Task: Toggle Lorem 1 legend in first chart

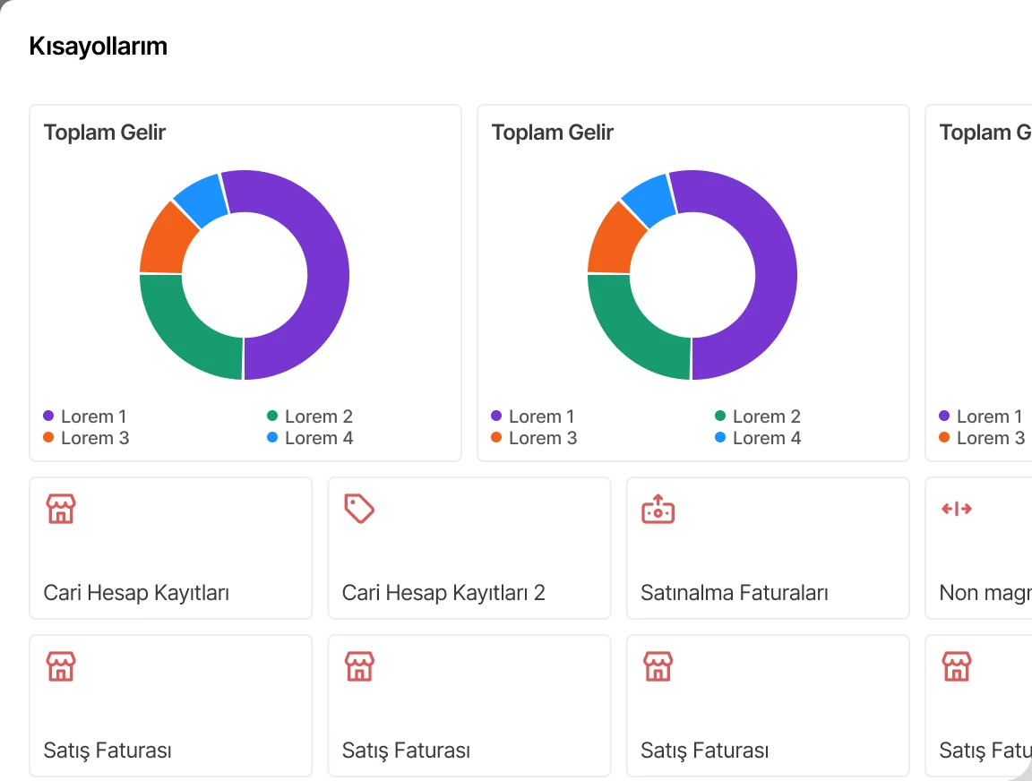Action: tap(85, 416)
